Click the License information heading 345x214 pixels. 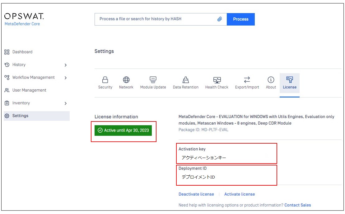pyautogui.click(x=116, y=117)
